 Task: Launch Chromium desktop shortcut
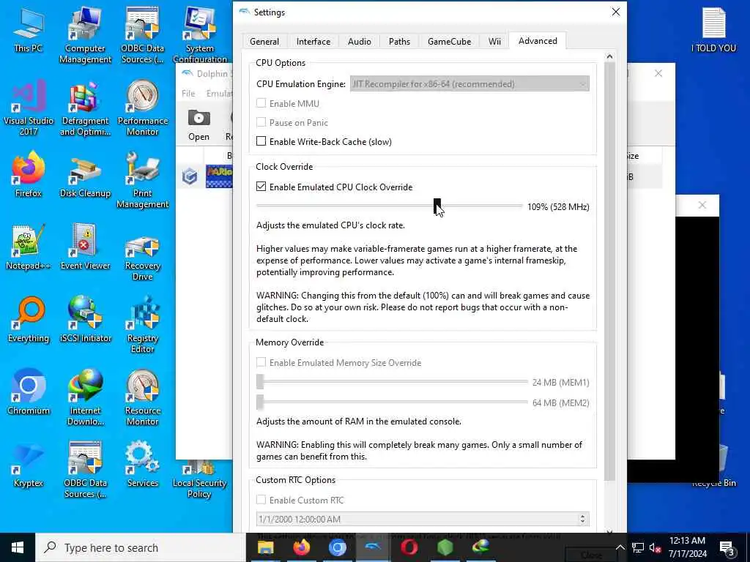click(29, 392)
